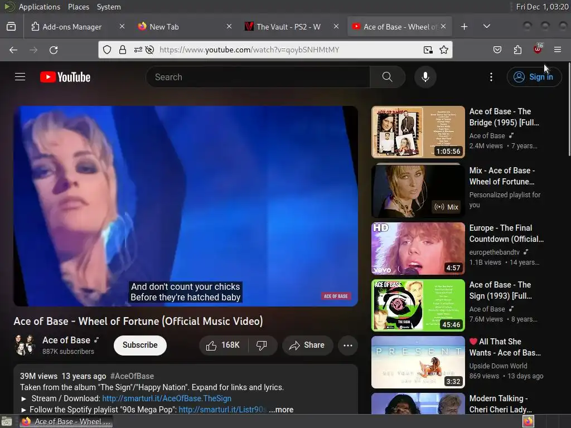571x428 pixels.
Task: Open the Mix - Ace of Base thumbnail
Action: click(x=418, y=191)
